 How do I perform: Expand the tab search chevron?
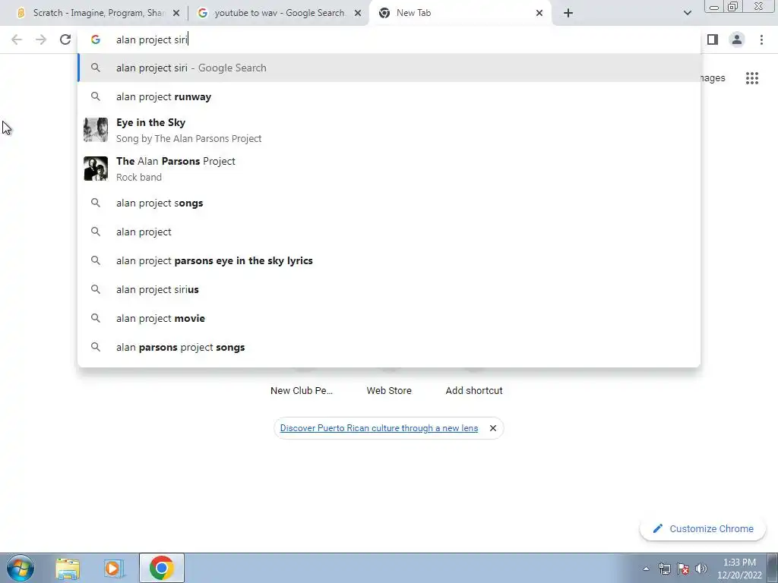point(687,13)
